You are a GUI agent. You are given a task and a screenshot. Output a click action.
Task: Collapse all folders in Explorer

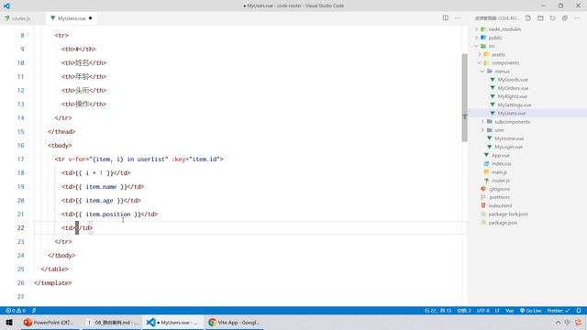pyautogui.click(x=565, y=18)
